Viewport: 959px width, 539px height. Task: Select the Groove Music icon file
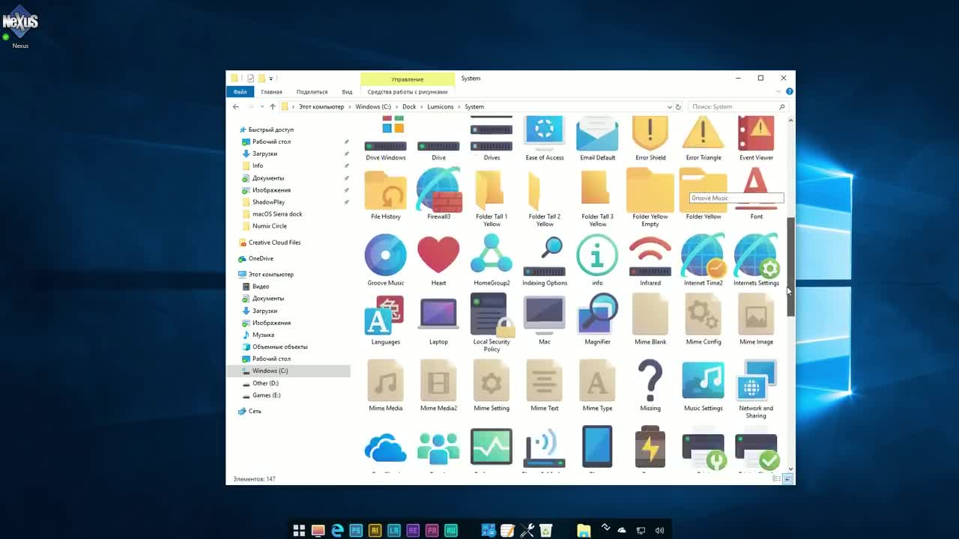[386, 260]
